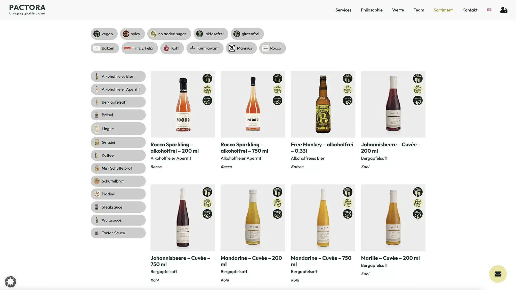516x290 pixels.
Task: Click the No Gluten badge on Marille Cuvée 200 ml
Action: click(418, 192)
